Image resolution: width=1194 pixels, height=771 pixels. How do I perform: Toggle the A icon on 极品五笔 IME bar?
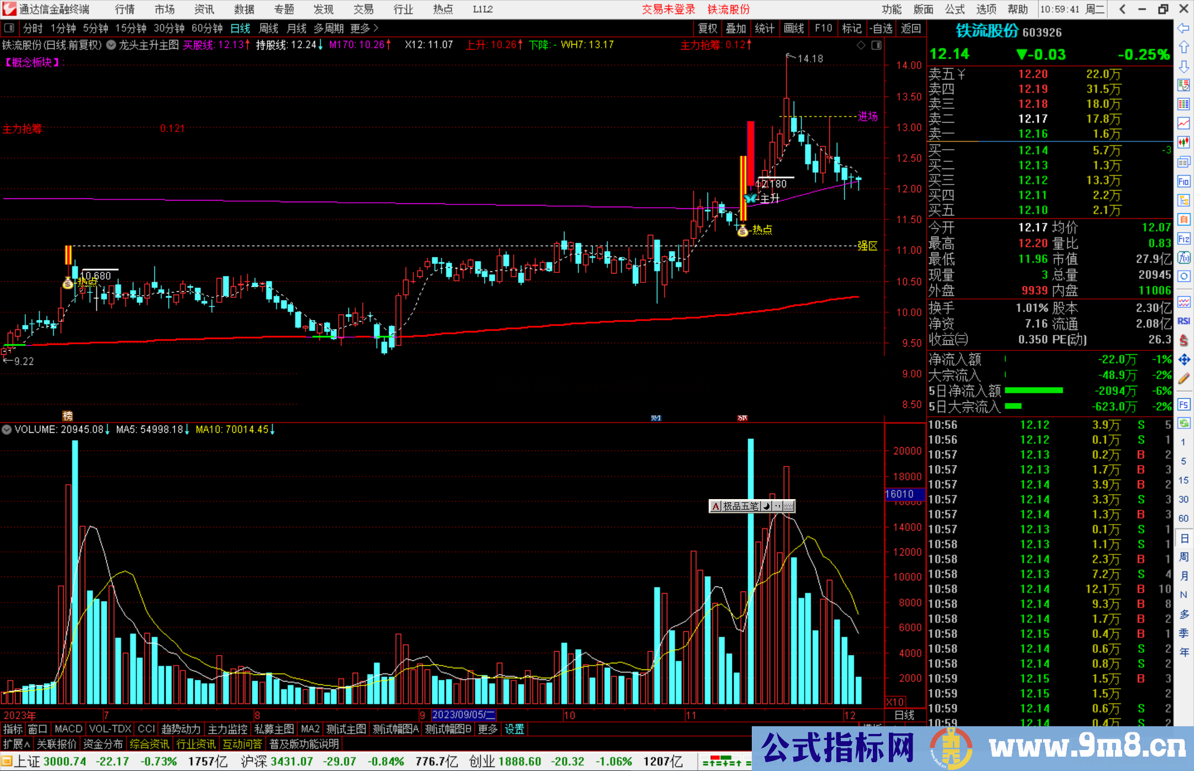click(x=716, y=506)
